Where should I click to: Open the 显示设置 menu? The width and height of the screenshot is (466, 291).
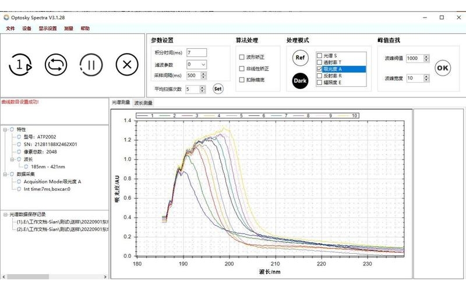click(x=48, y=29)
